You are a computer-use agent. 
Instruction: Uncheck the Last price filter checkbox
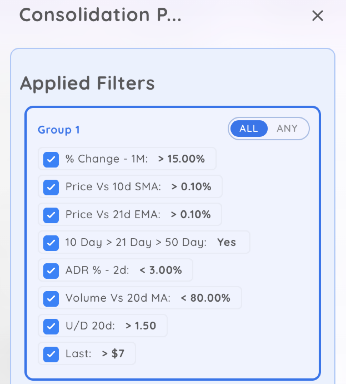click(51, 354)
